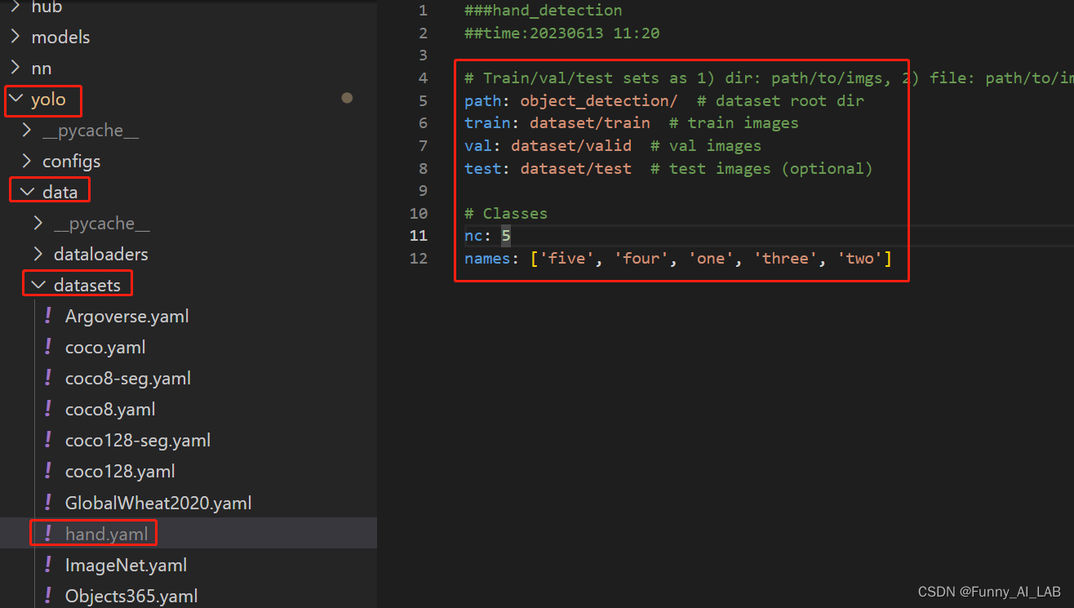
Task: Expand the dataloaders folder chevron
Action: point(38,255)
